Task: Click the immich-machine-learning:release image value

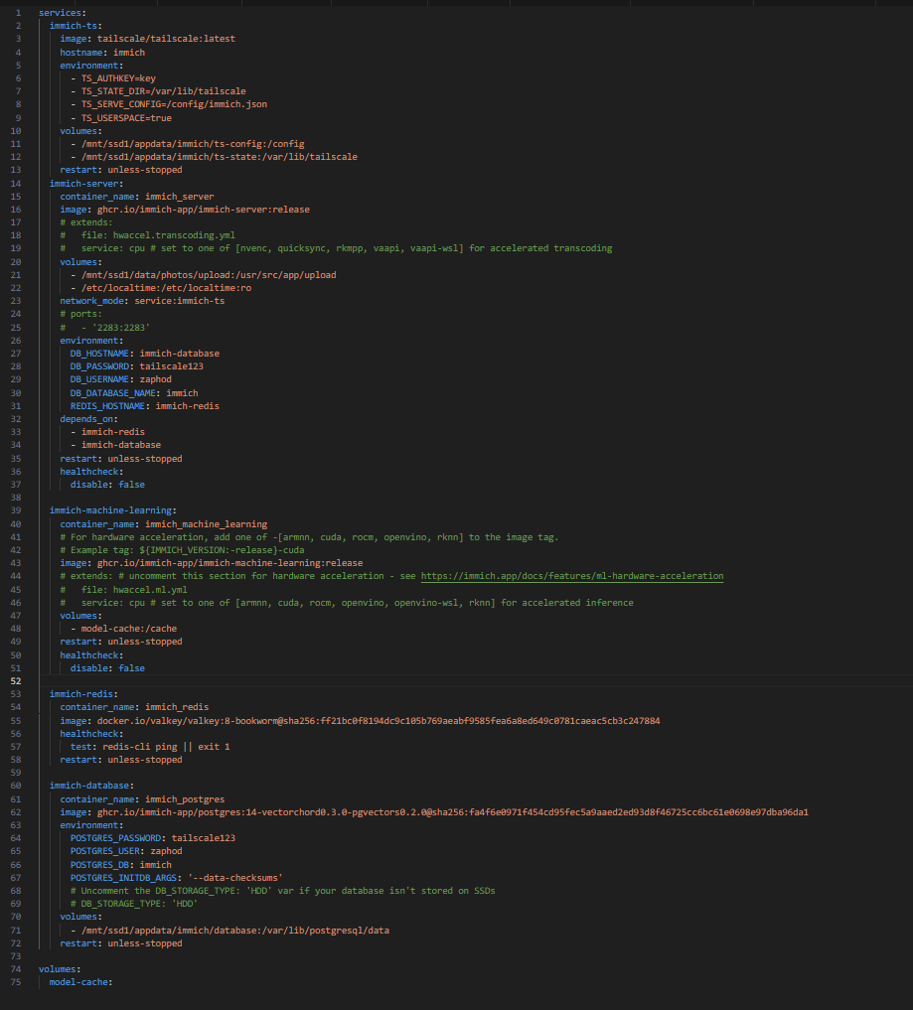Action: click(x=230, y=563)
